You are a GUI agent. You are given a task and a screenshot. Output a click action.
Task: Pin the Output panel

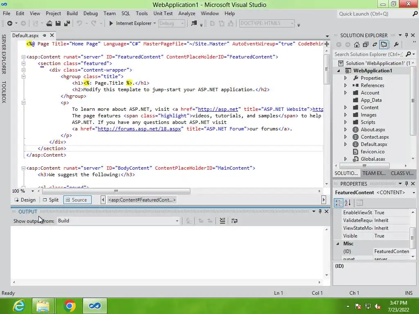tap(320, 211)
